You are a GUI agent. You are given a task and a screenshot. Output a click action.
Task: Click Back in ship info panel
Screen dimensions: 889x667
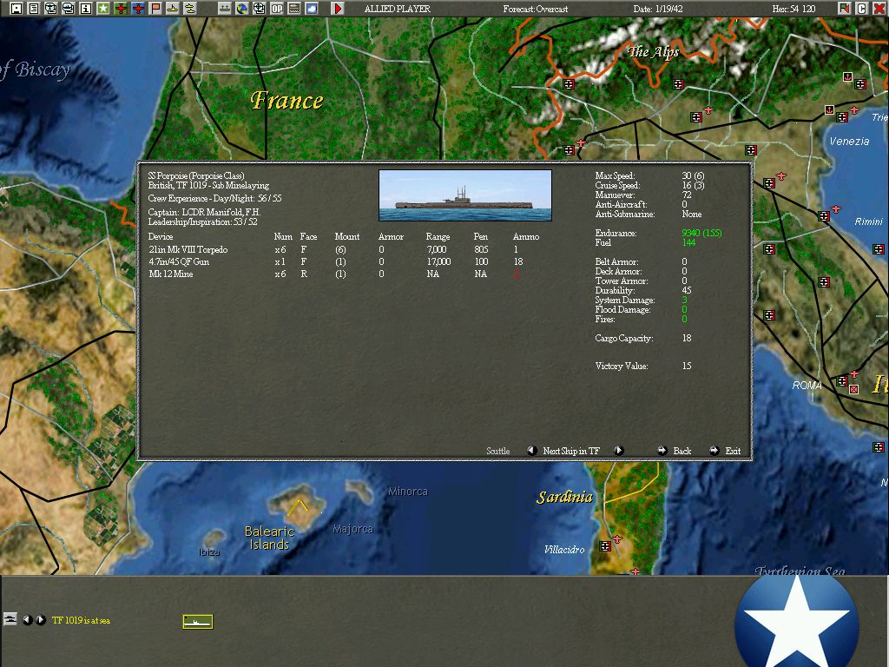682,451
